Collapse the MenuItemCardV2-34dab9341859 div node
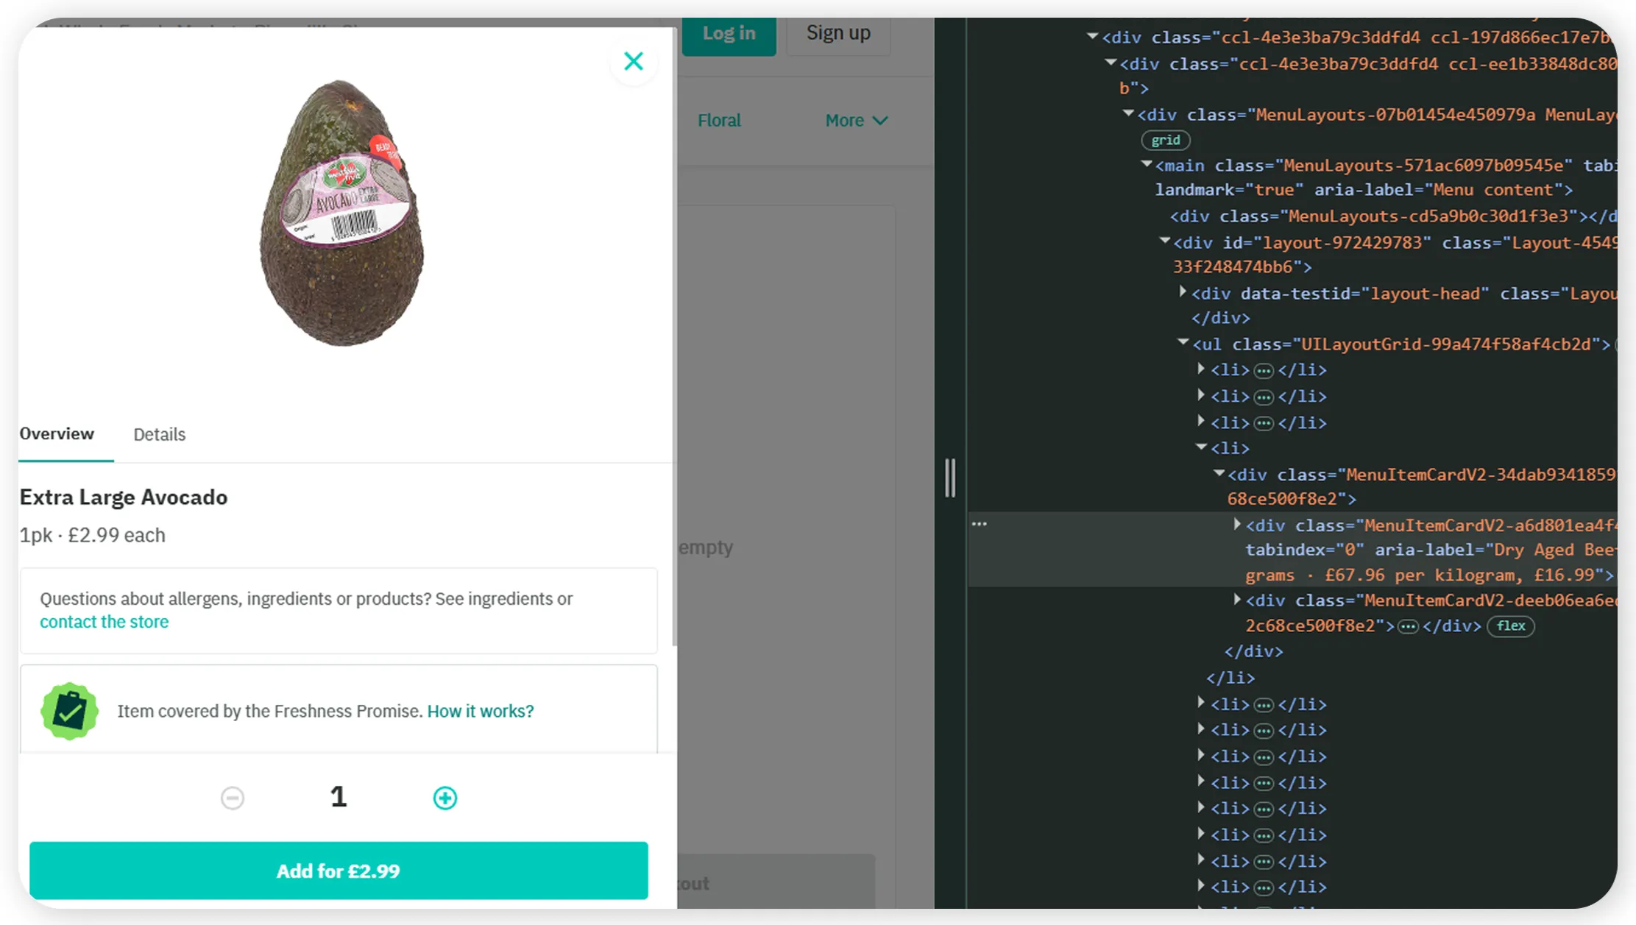 (x=1219, y=474)
